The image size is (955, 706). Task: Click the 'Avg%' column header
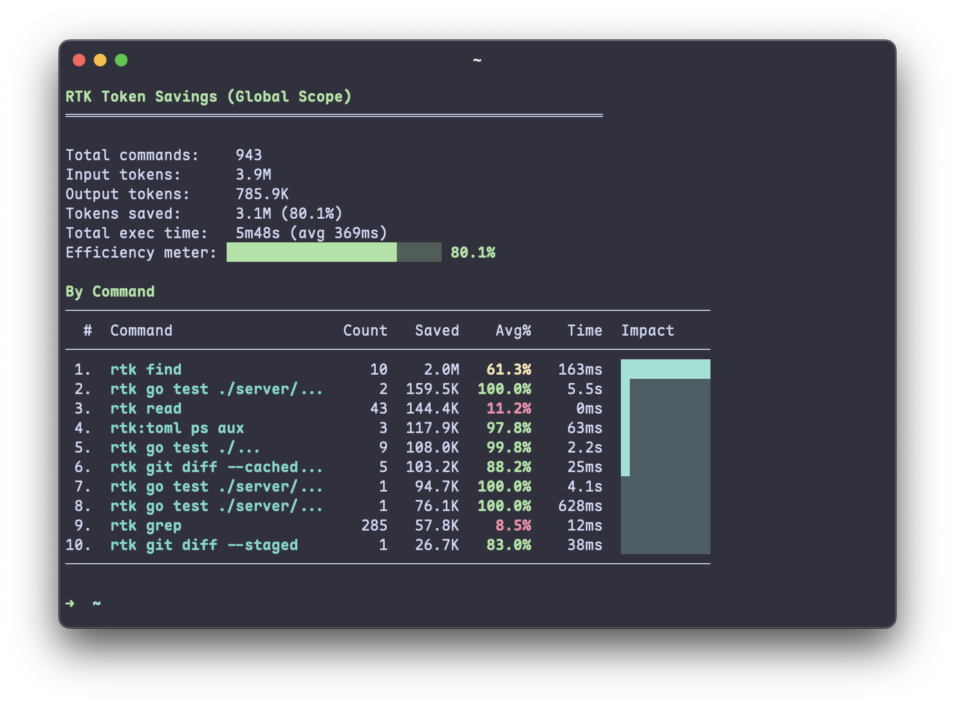(513, 330)
